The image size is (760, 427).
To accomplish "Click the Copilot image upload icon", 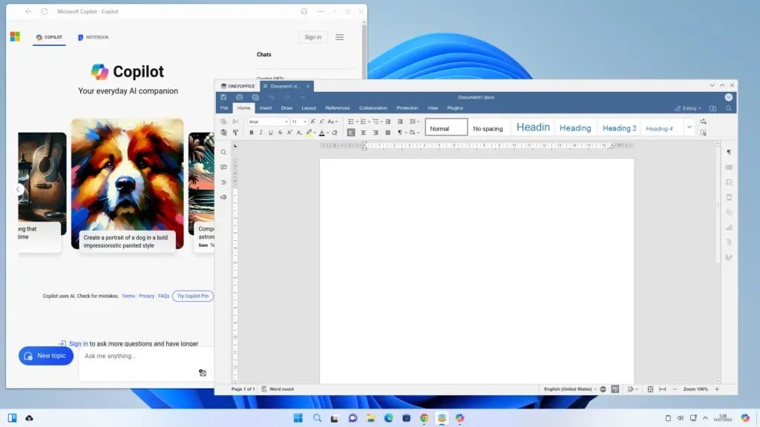I will pyautogui.click(x=203, y=373).
